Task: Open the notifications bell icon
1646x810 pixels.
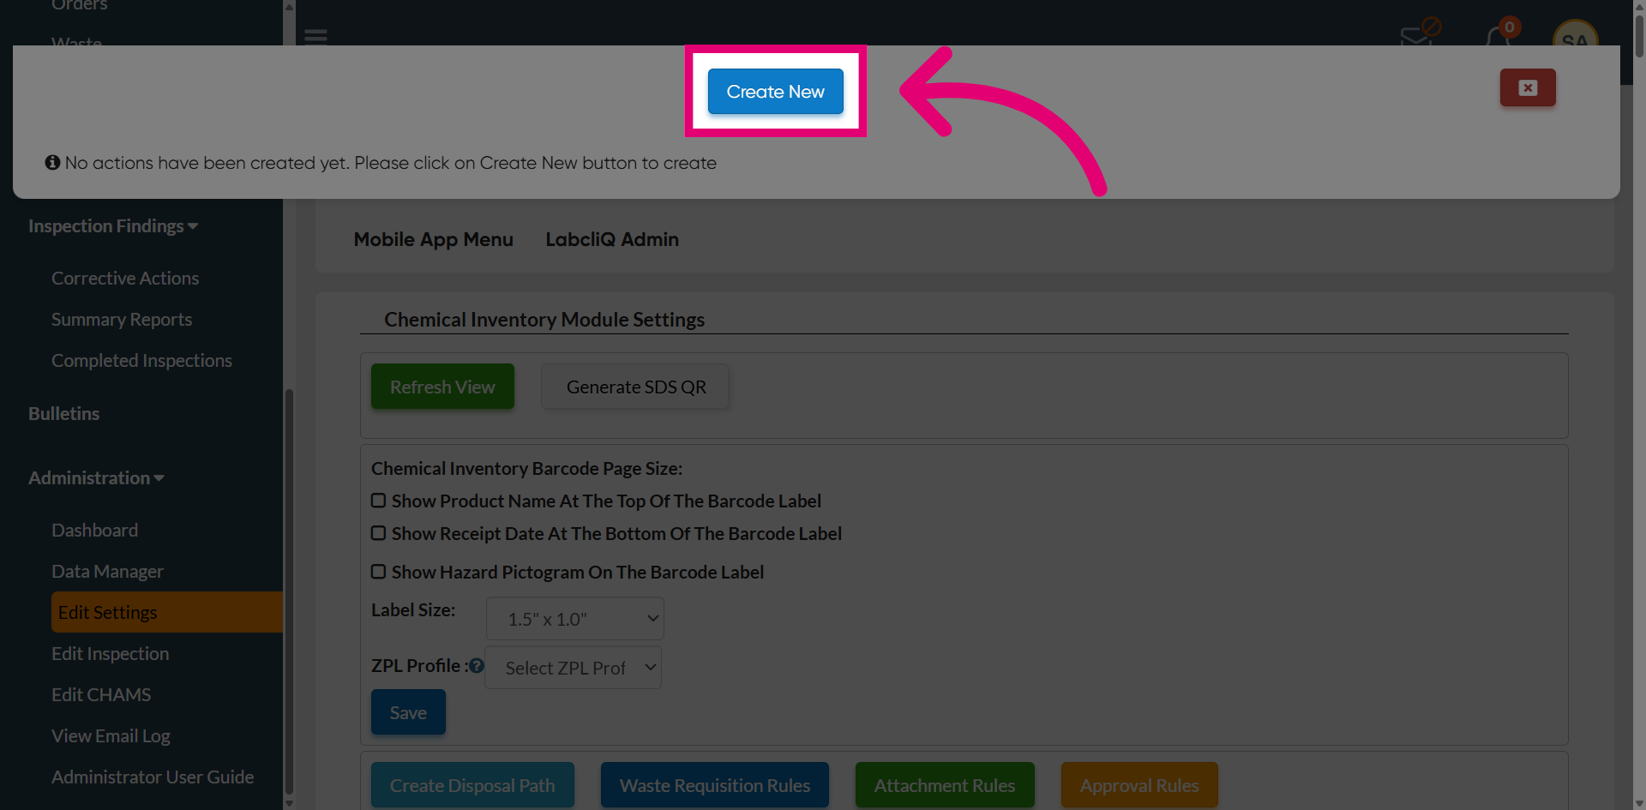Action: click(1497, 36)
